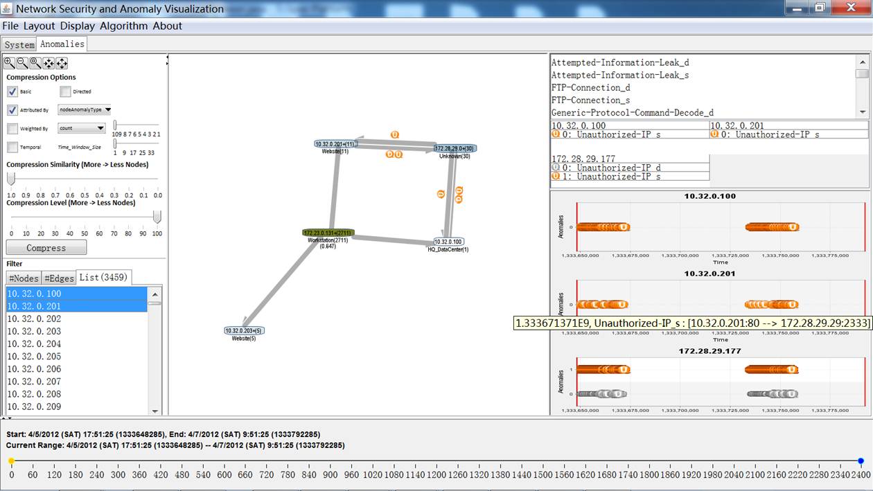Click the zoom in magnifier icon

[9, 63]
